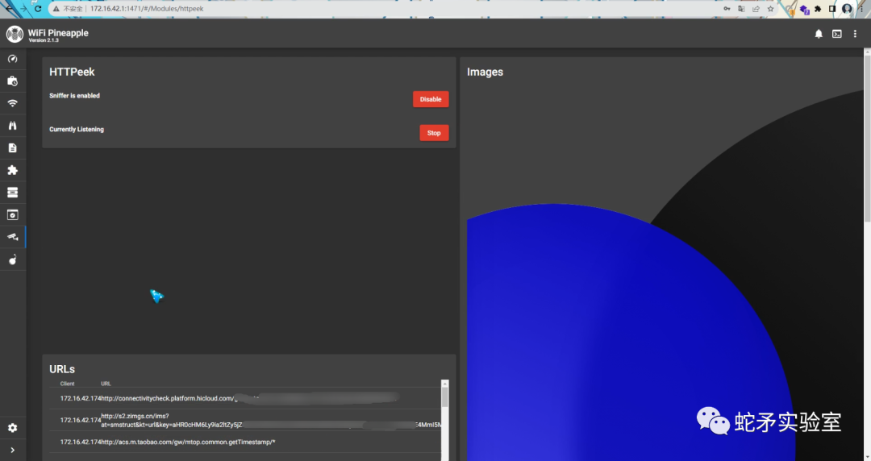Click client IP in the hicloud row

point(81,398)
